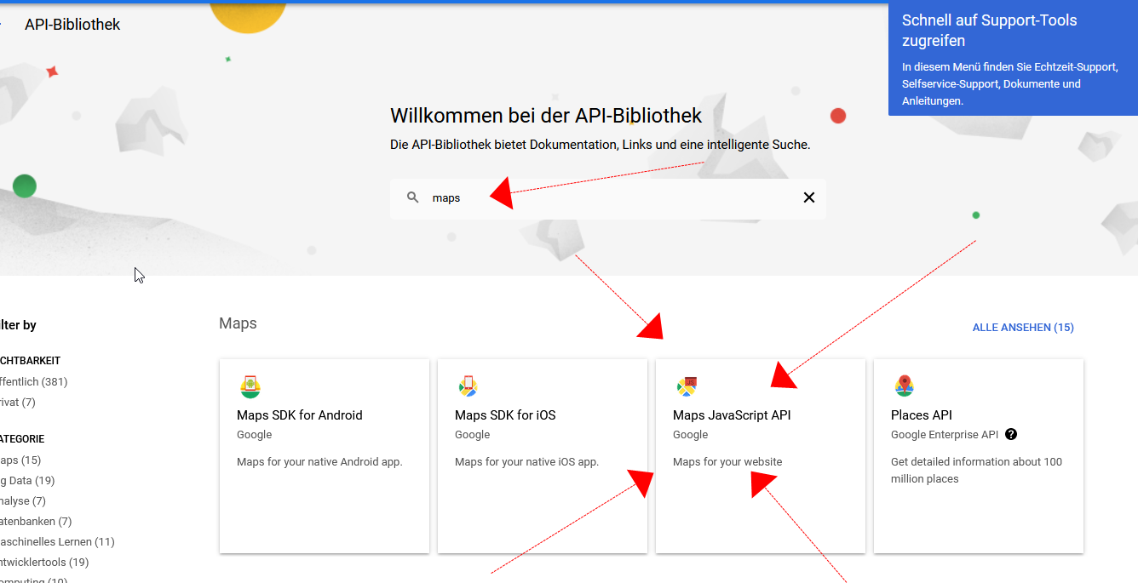Open the Maps SDK for Android card
The height and width of the screenshot is (583, 1138).
coord(325,456)
